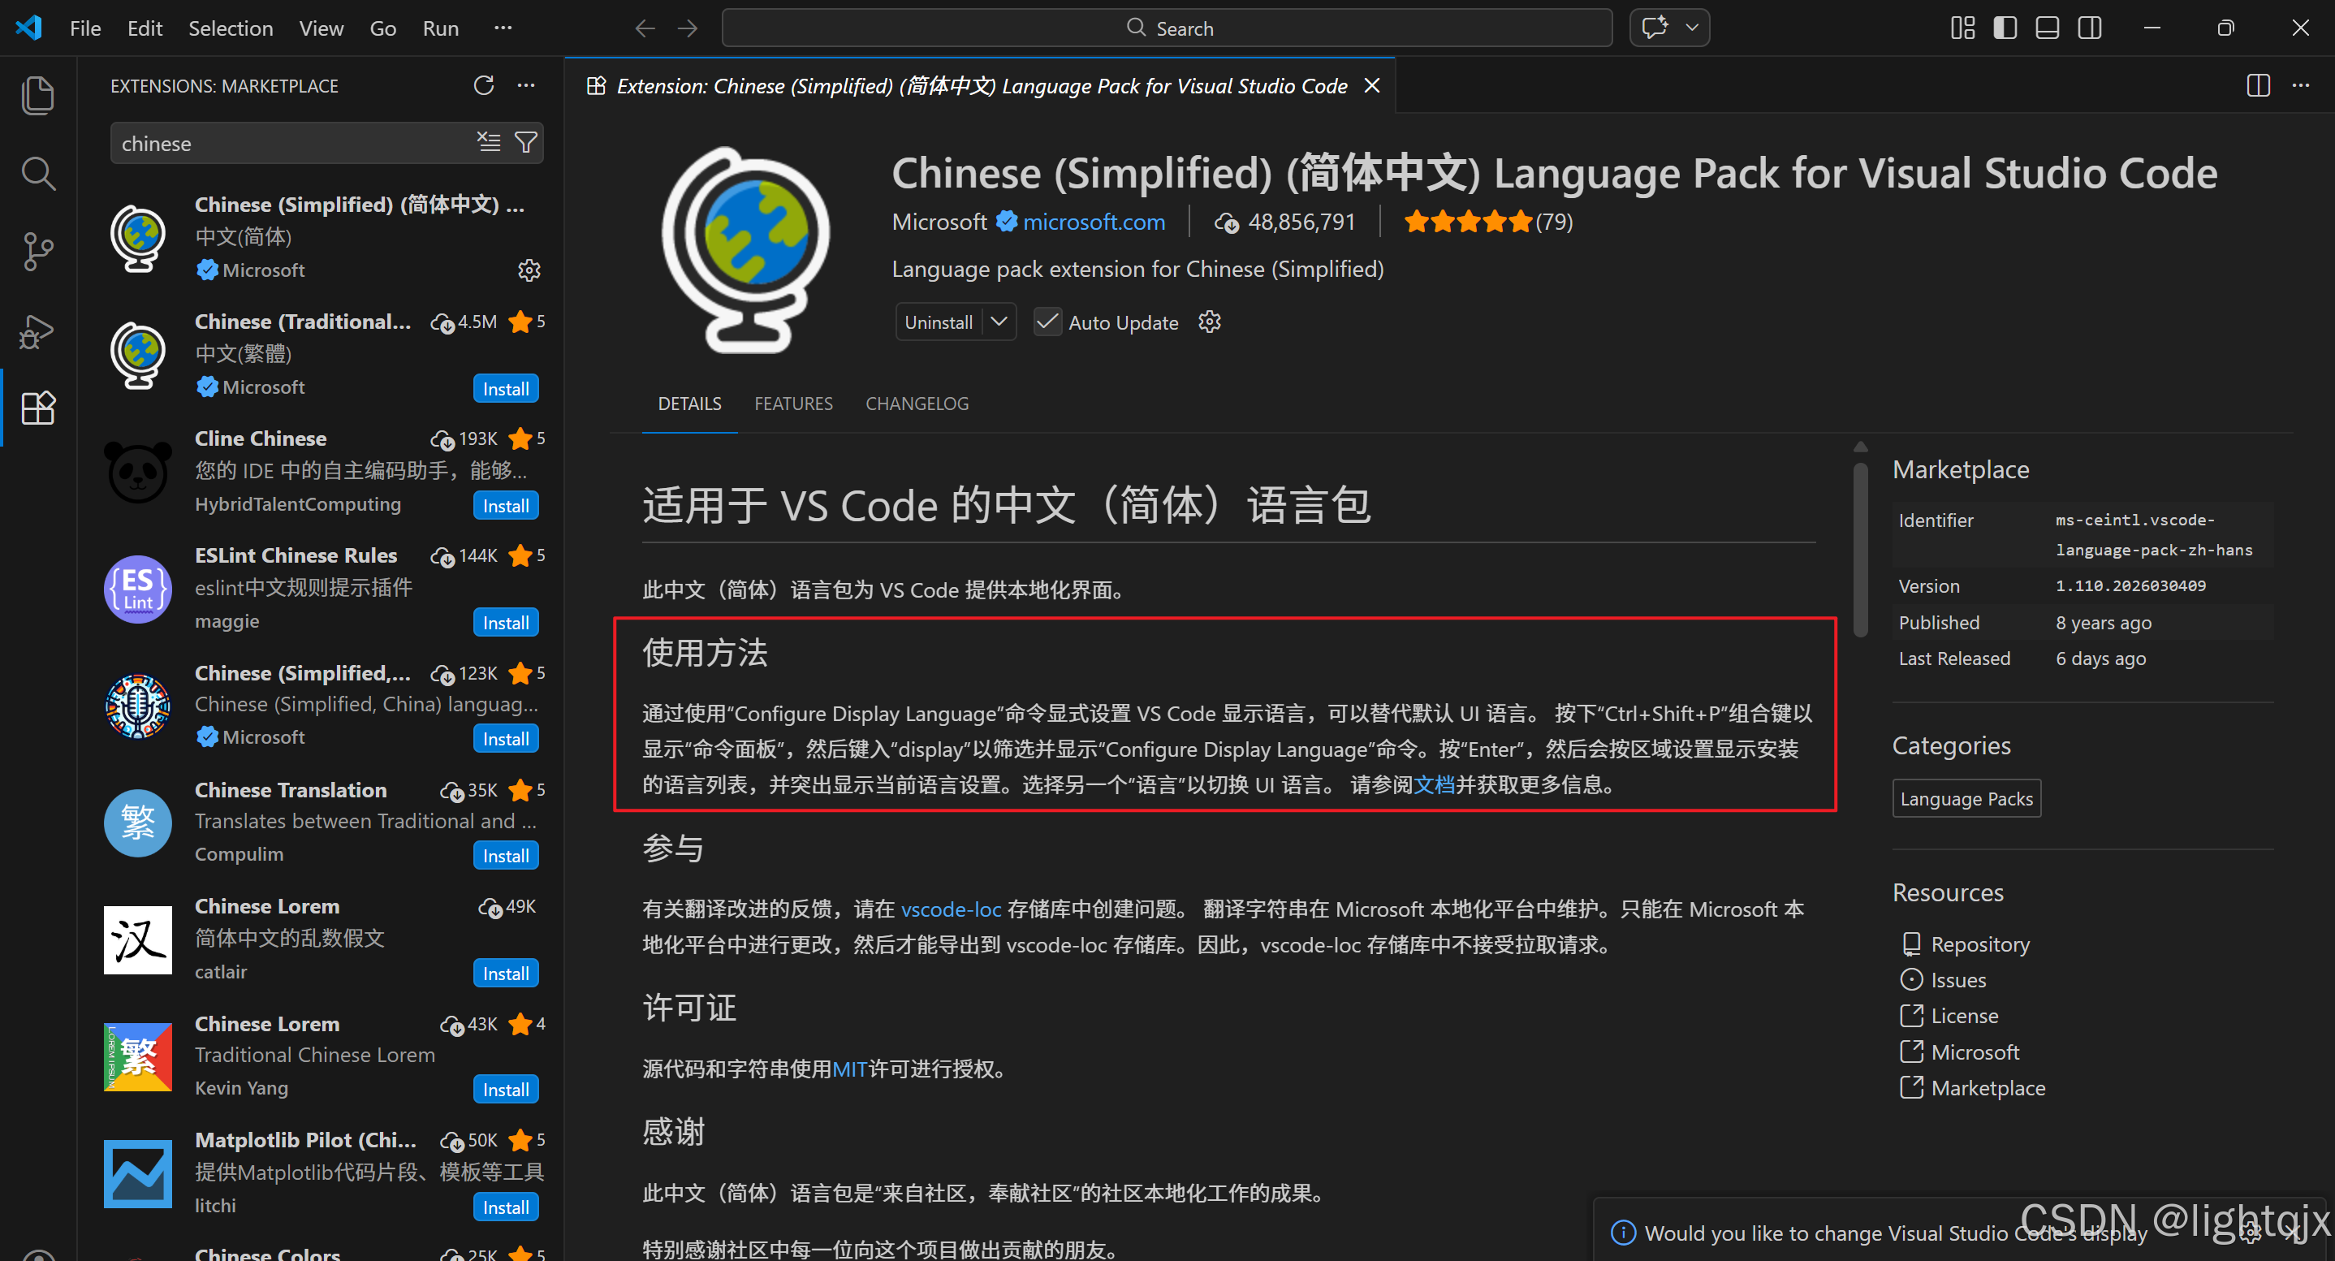This screenshot has height=1261, width=2335.
Task: Open the Selection menu
Action: (231, 28)
